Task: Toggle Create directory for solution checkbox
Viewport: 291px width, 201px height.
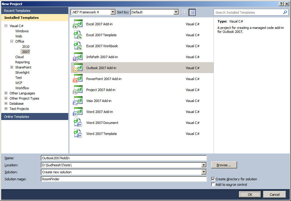Action: (x=213, y=179)
